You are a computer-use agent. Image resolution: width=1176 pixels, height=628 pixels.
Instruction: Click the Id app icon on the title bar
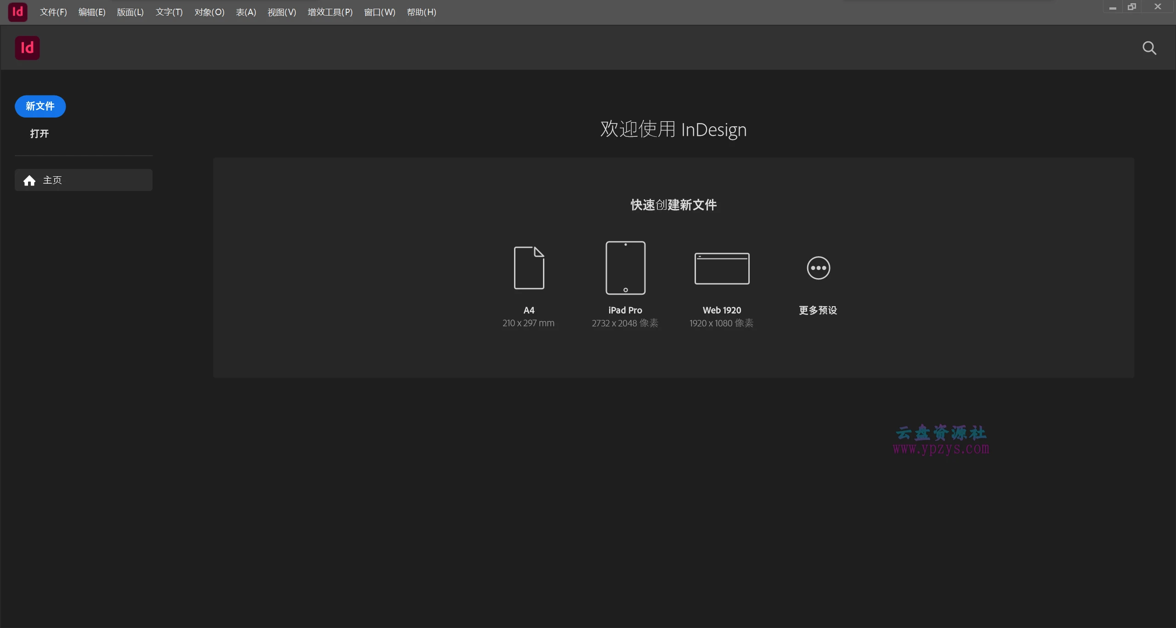pyautogui.click(x=18, y=11)
